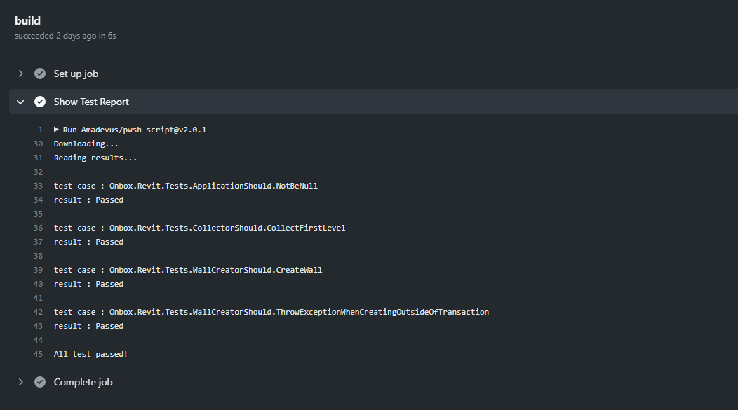Click log line number 30

coord(38,144)
